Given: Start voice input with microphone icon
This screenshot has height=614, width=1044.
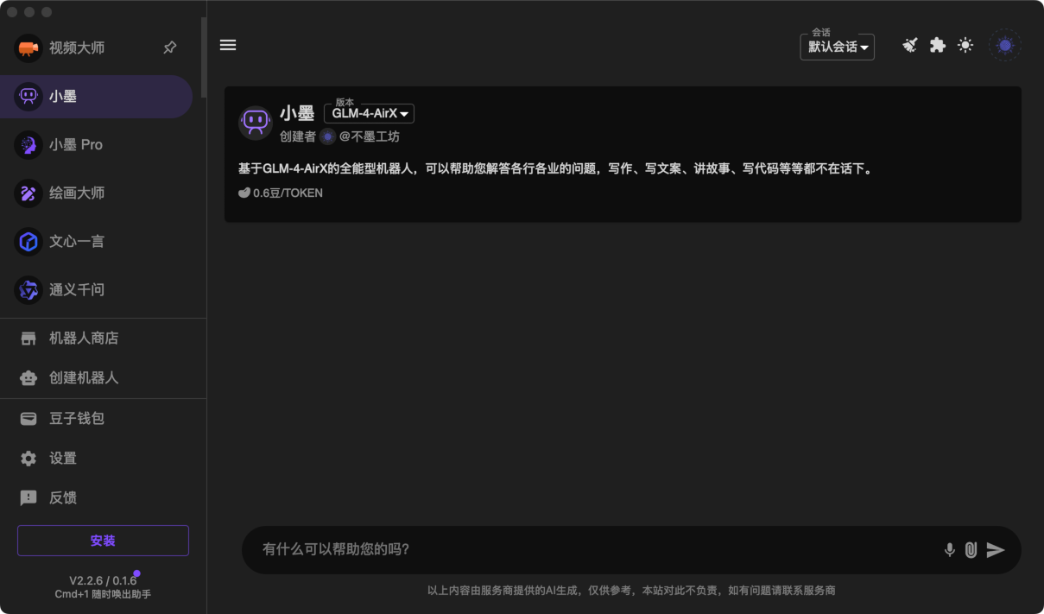Looking at the screenshot, I should (950, 550).
